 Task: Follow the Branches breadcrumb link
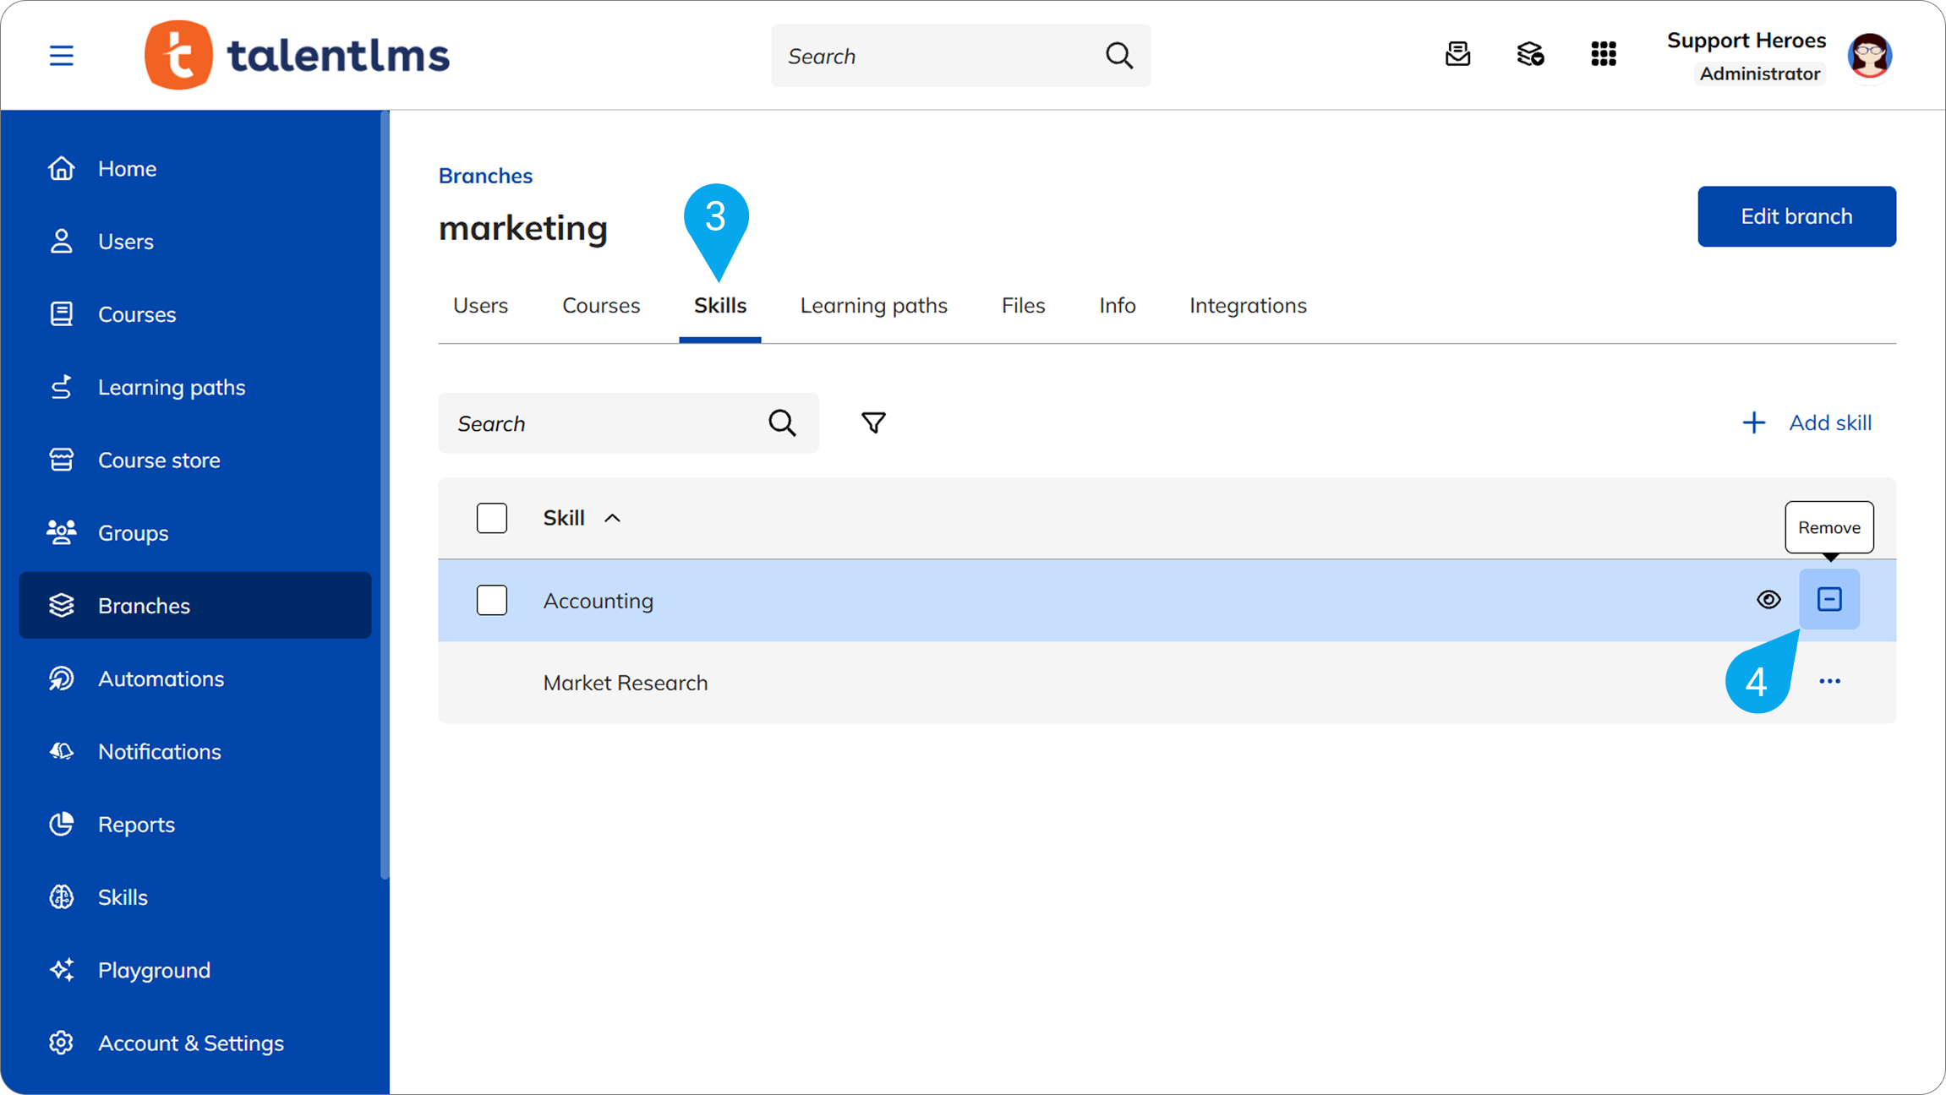(x=485, y=176)
